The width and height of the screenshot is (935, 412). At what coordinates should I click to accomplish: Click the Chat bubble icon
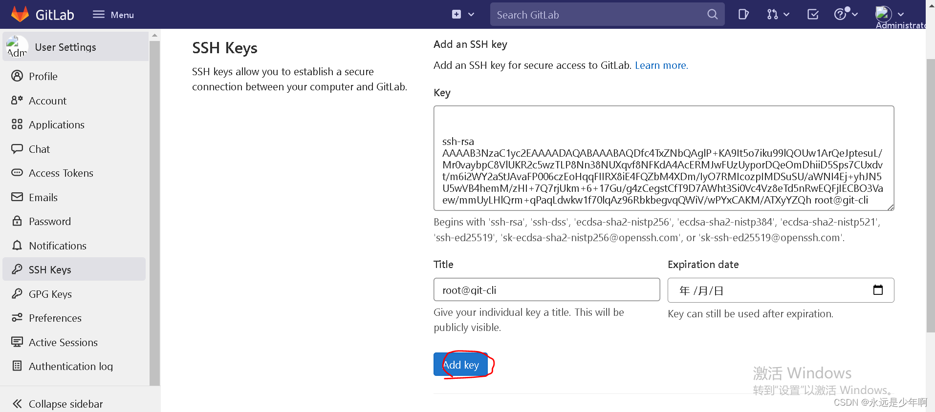[17, 149]
